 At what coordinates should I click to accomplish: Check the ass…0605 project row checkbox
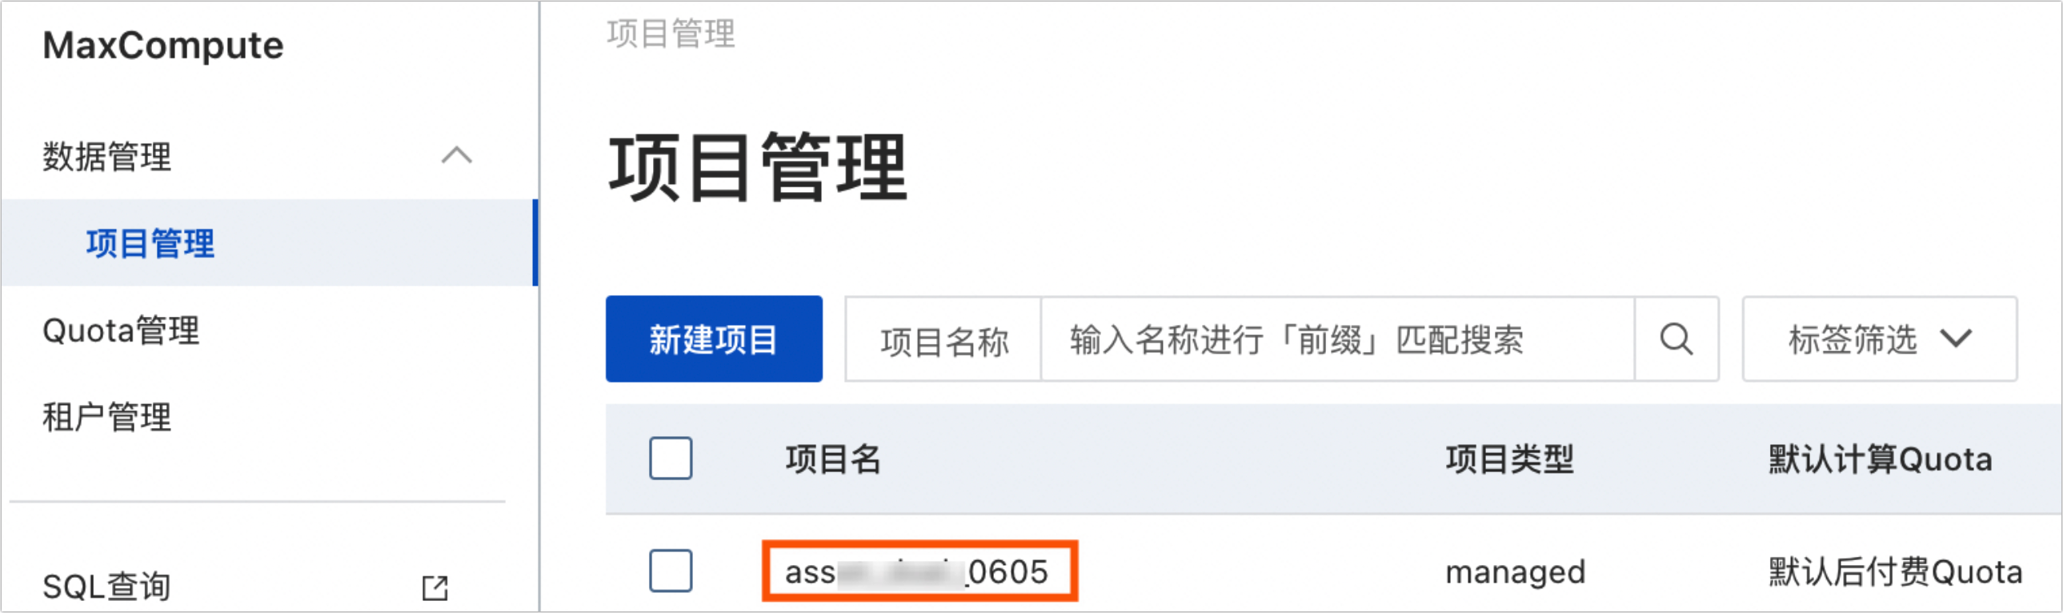click(671, 571)
